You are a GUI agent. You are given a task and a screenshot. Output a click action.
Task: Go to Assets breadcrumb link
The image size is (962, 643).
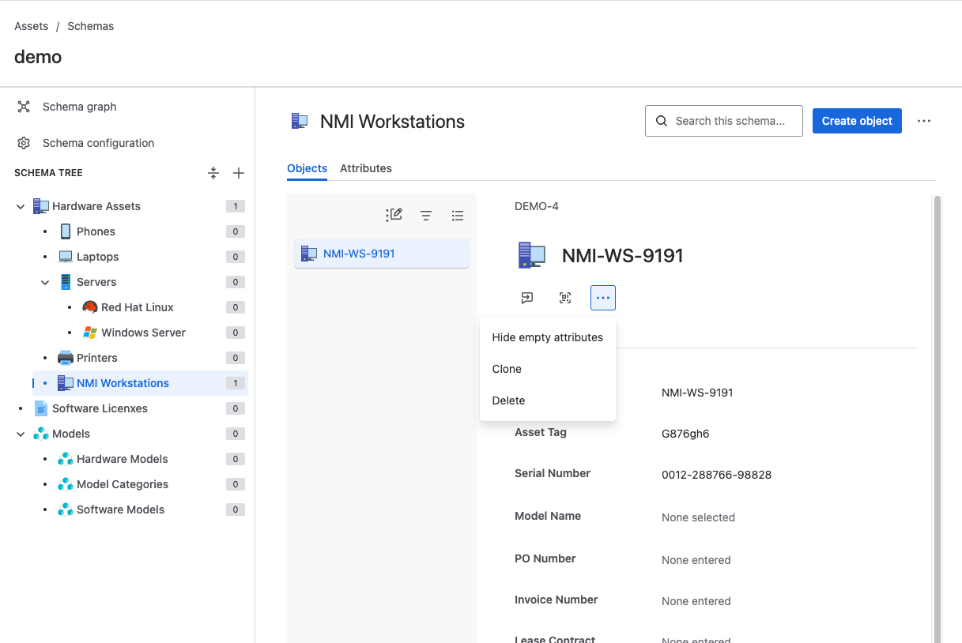32,26
